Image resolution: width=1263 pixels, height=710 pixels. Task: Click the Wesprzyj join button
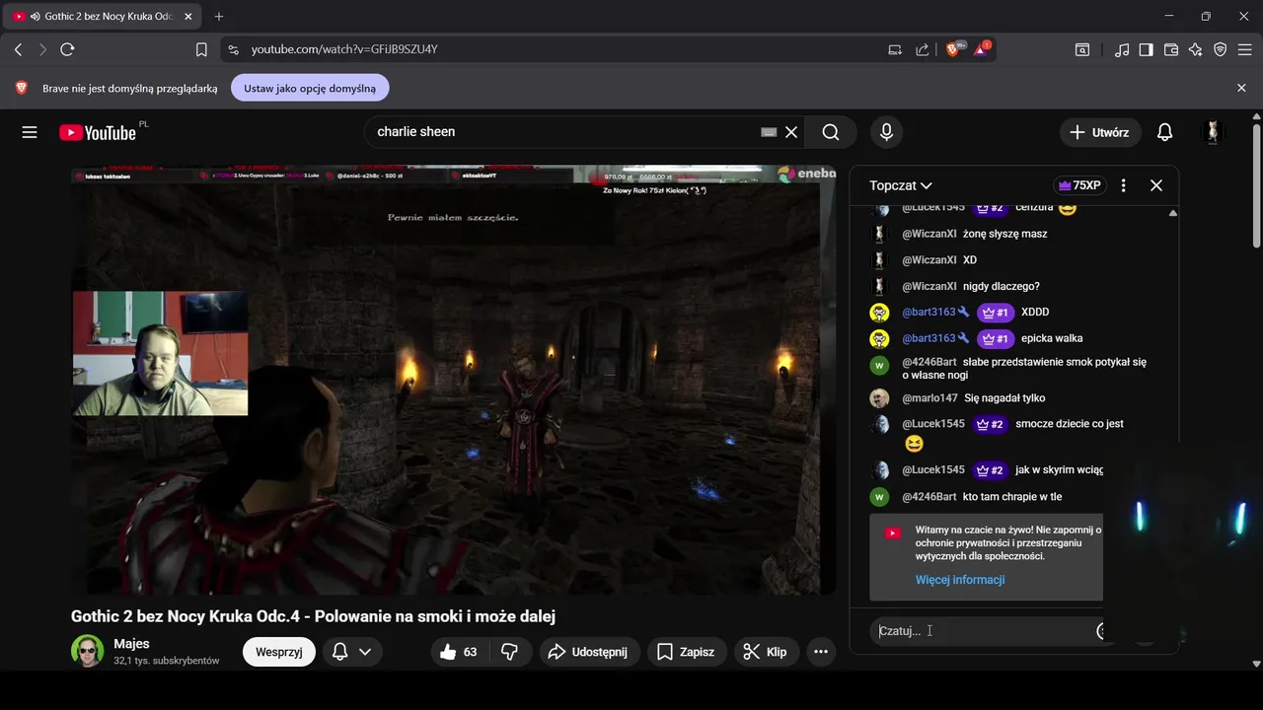click(279, 652)
